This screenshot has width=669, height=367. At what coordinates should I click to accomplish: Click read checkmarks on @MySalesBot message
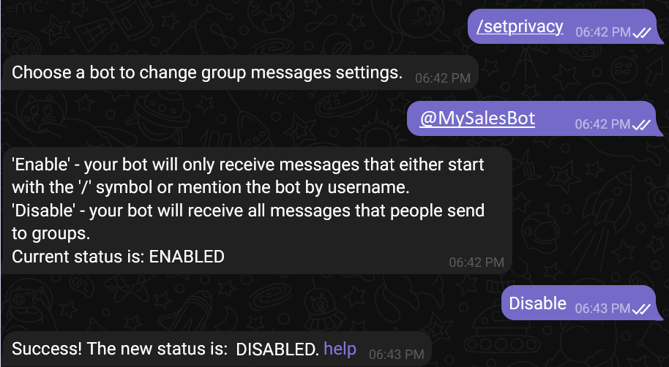click(x=642, y=124)
